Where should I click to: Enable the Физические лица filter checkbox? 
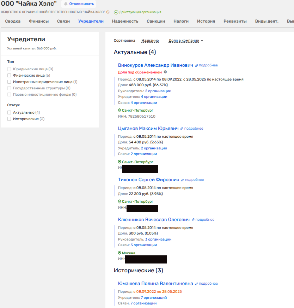9,76
